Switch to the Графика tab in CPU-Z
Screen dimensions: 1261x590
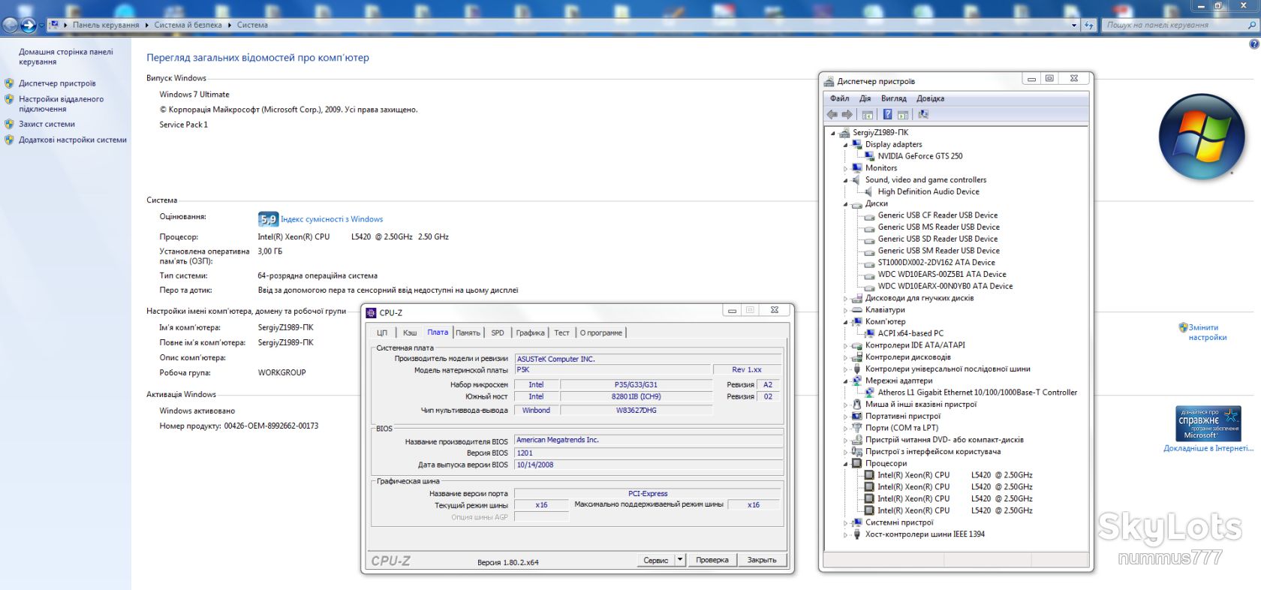tap(530, 333)
